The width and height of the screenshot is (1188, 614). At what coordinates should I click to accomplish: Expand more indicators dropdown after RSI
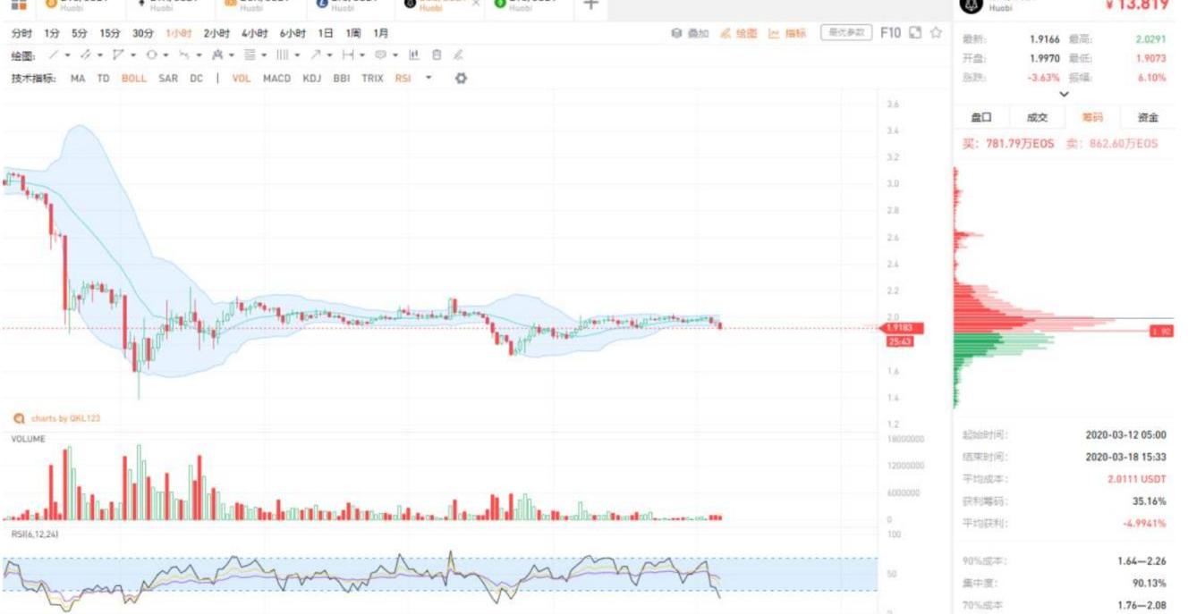pyautogui.click(x=429, y=79)
